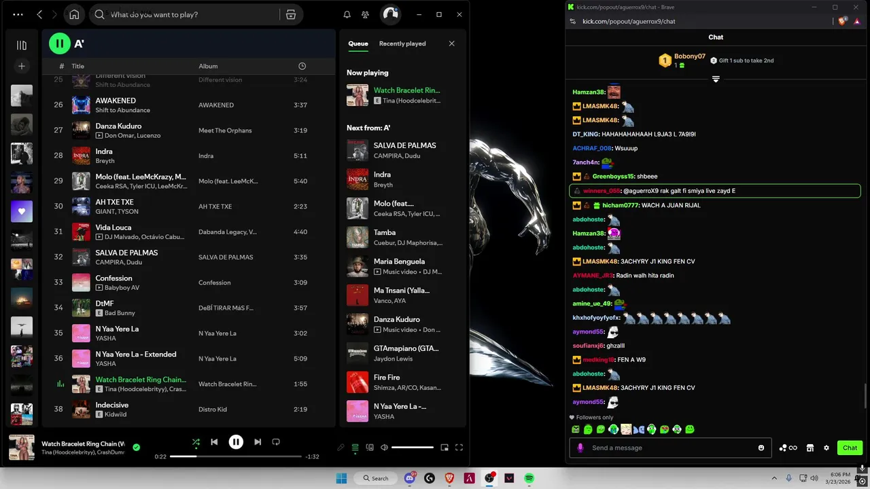
Task: Click now-playing album art thumbnail
Action: [x=22, y=448]
